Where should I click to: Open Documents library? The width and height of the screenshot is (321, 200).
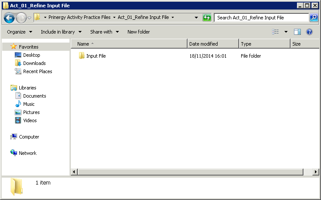coord(35,96)
